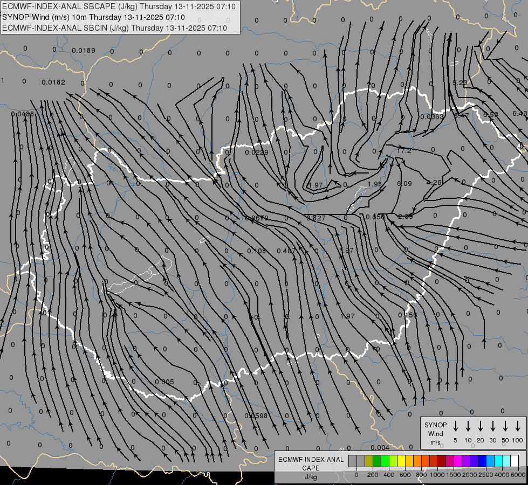The height and width of the screenshot is (485, 528).
Task: Click the map value 0.0229
Action: point(257,153)
